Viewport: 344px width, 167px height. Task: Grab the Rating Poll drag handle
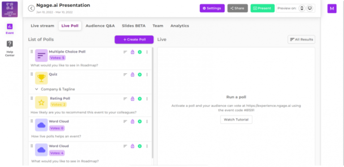(x=32, y=98)
